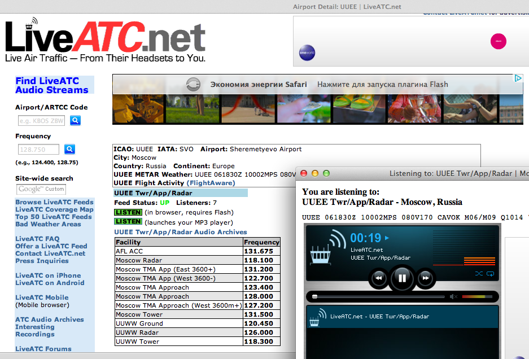Search by Airport/ARTCC code magnifier button

[75, 120]
